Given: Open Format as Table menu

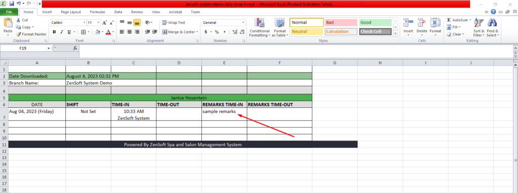Looking at the screenshot, I should [280, 27].
